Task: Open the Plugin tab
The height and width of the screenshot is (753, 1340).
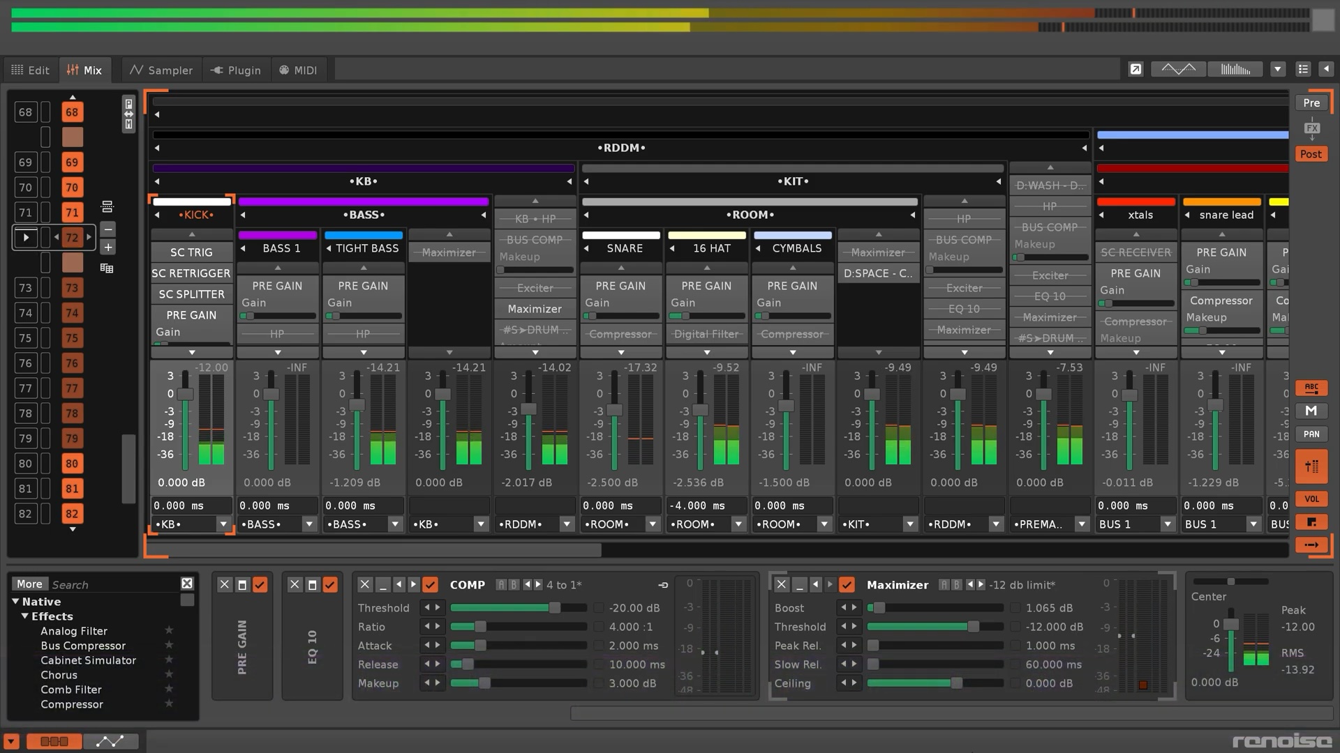Action: pyautogui.click(x=236, y=70)
